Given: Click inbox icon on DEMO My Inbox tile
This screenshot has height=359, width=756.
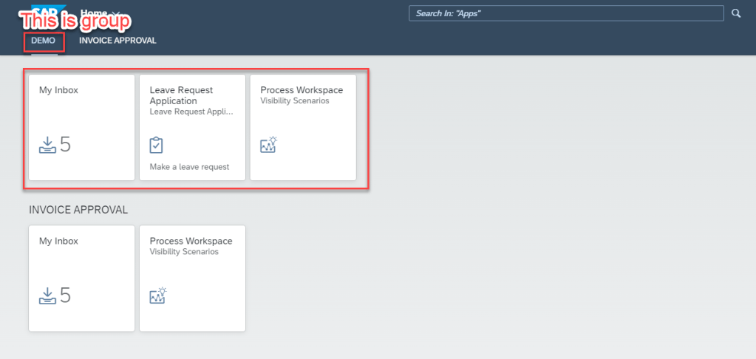Looking at the screenshot, I should click(47, 145).
